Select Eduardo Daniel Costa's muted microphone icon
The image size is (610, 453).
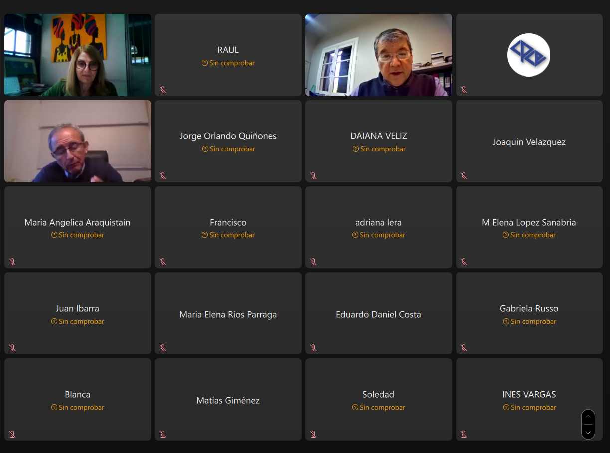coord(313,348)
